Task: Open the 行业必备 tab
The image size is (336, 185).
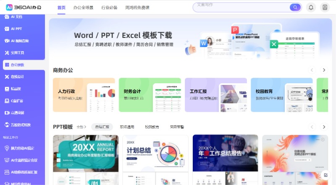Action: coord(110,8)
